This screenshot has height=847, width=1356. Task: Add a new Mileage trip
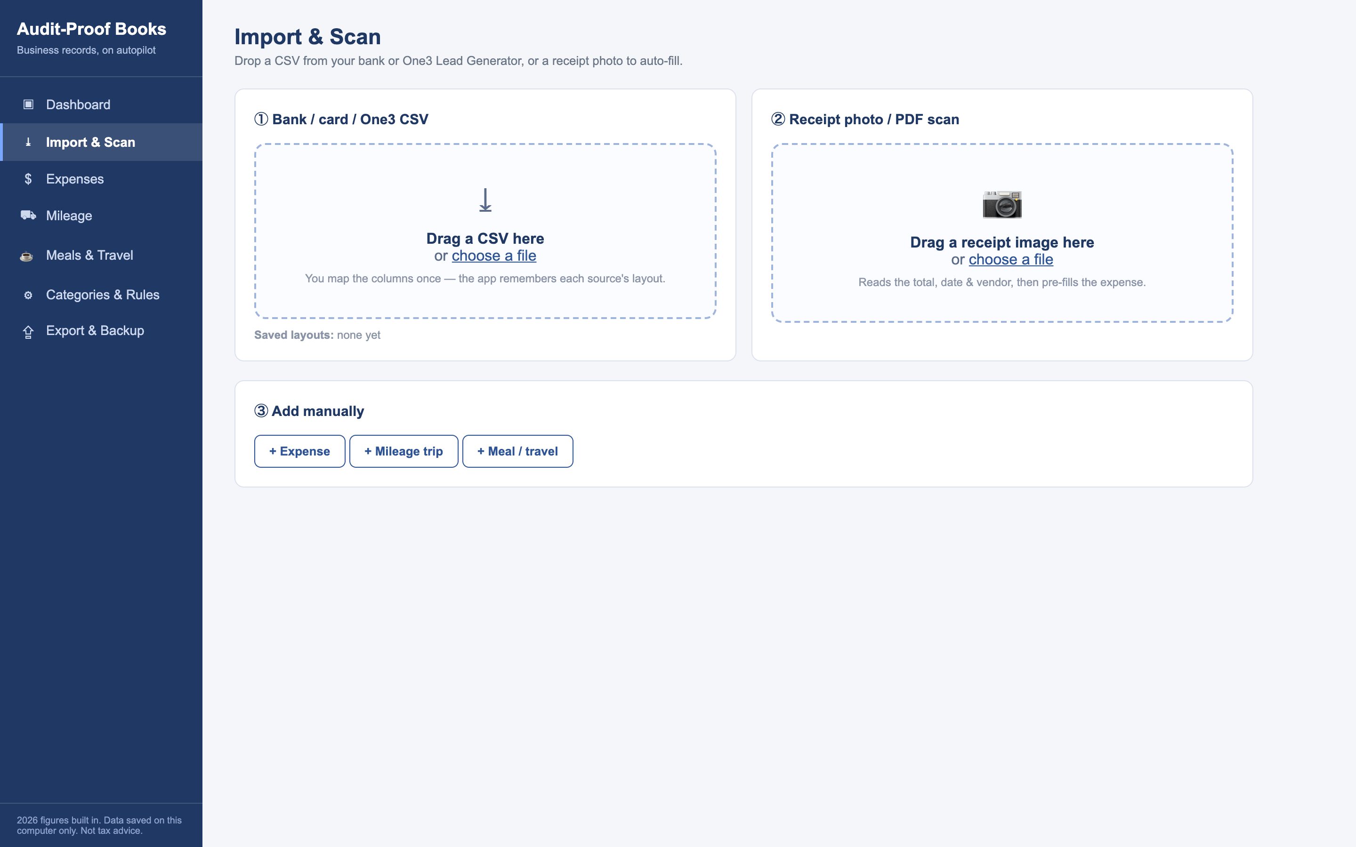tap(404, 451)
